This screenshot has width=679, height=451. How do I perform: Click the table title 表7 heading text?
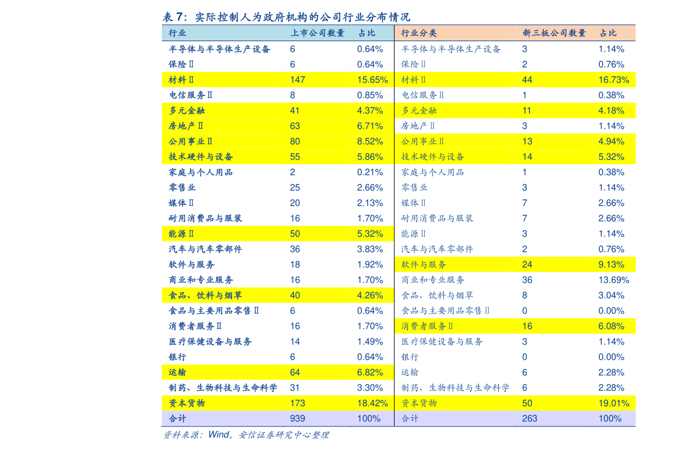[286, 17]
